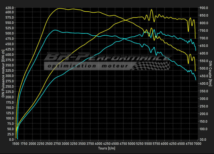Click the 1500 tick on the x-axis
Screen dimensions: 214x154
(16, 143)
